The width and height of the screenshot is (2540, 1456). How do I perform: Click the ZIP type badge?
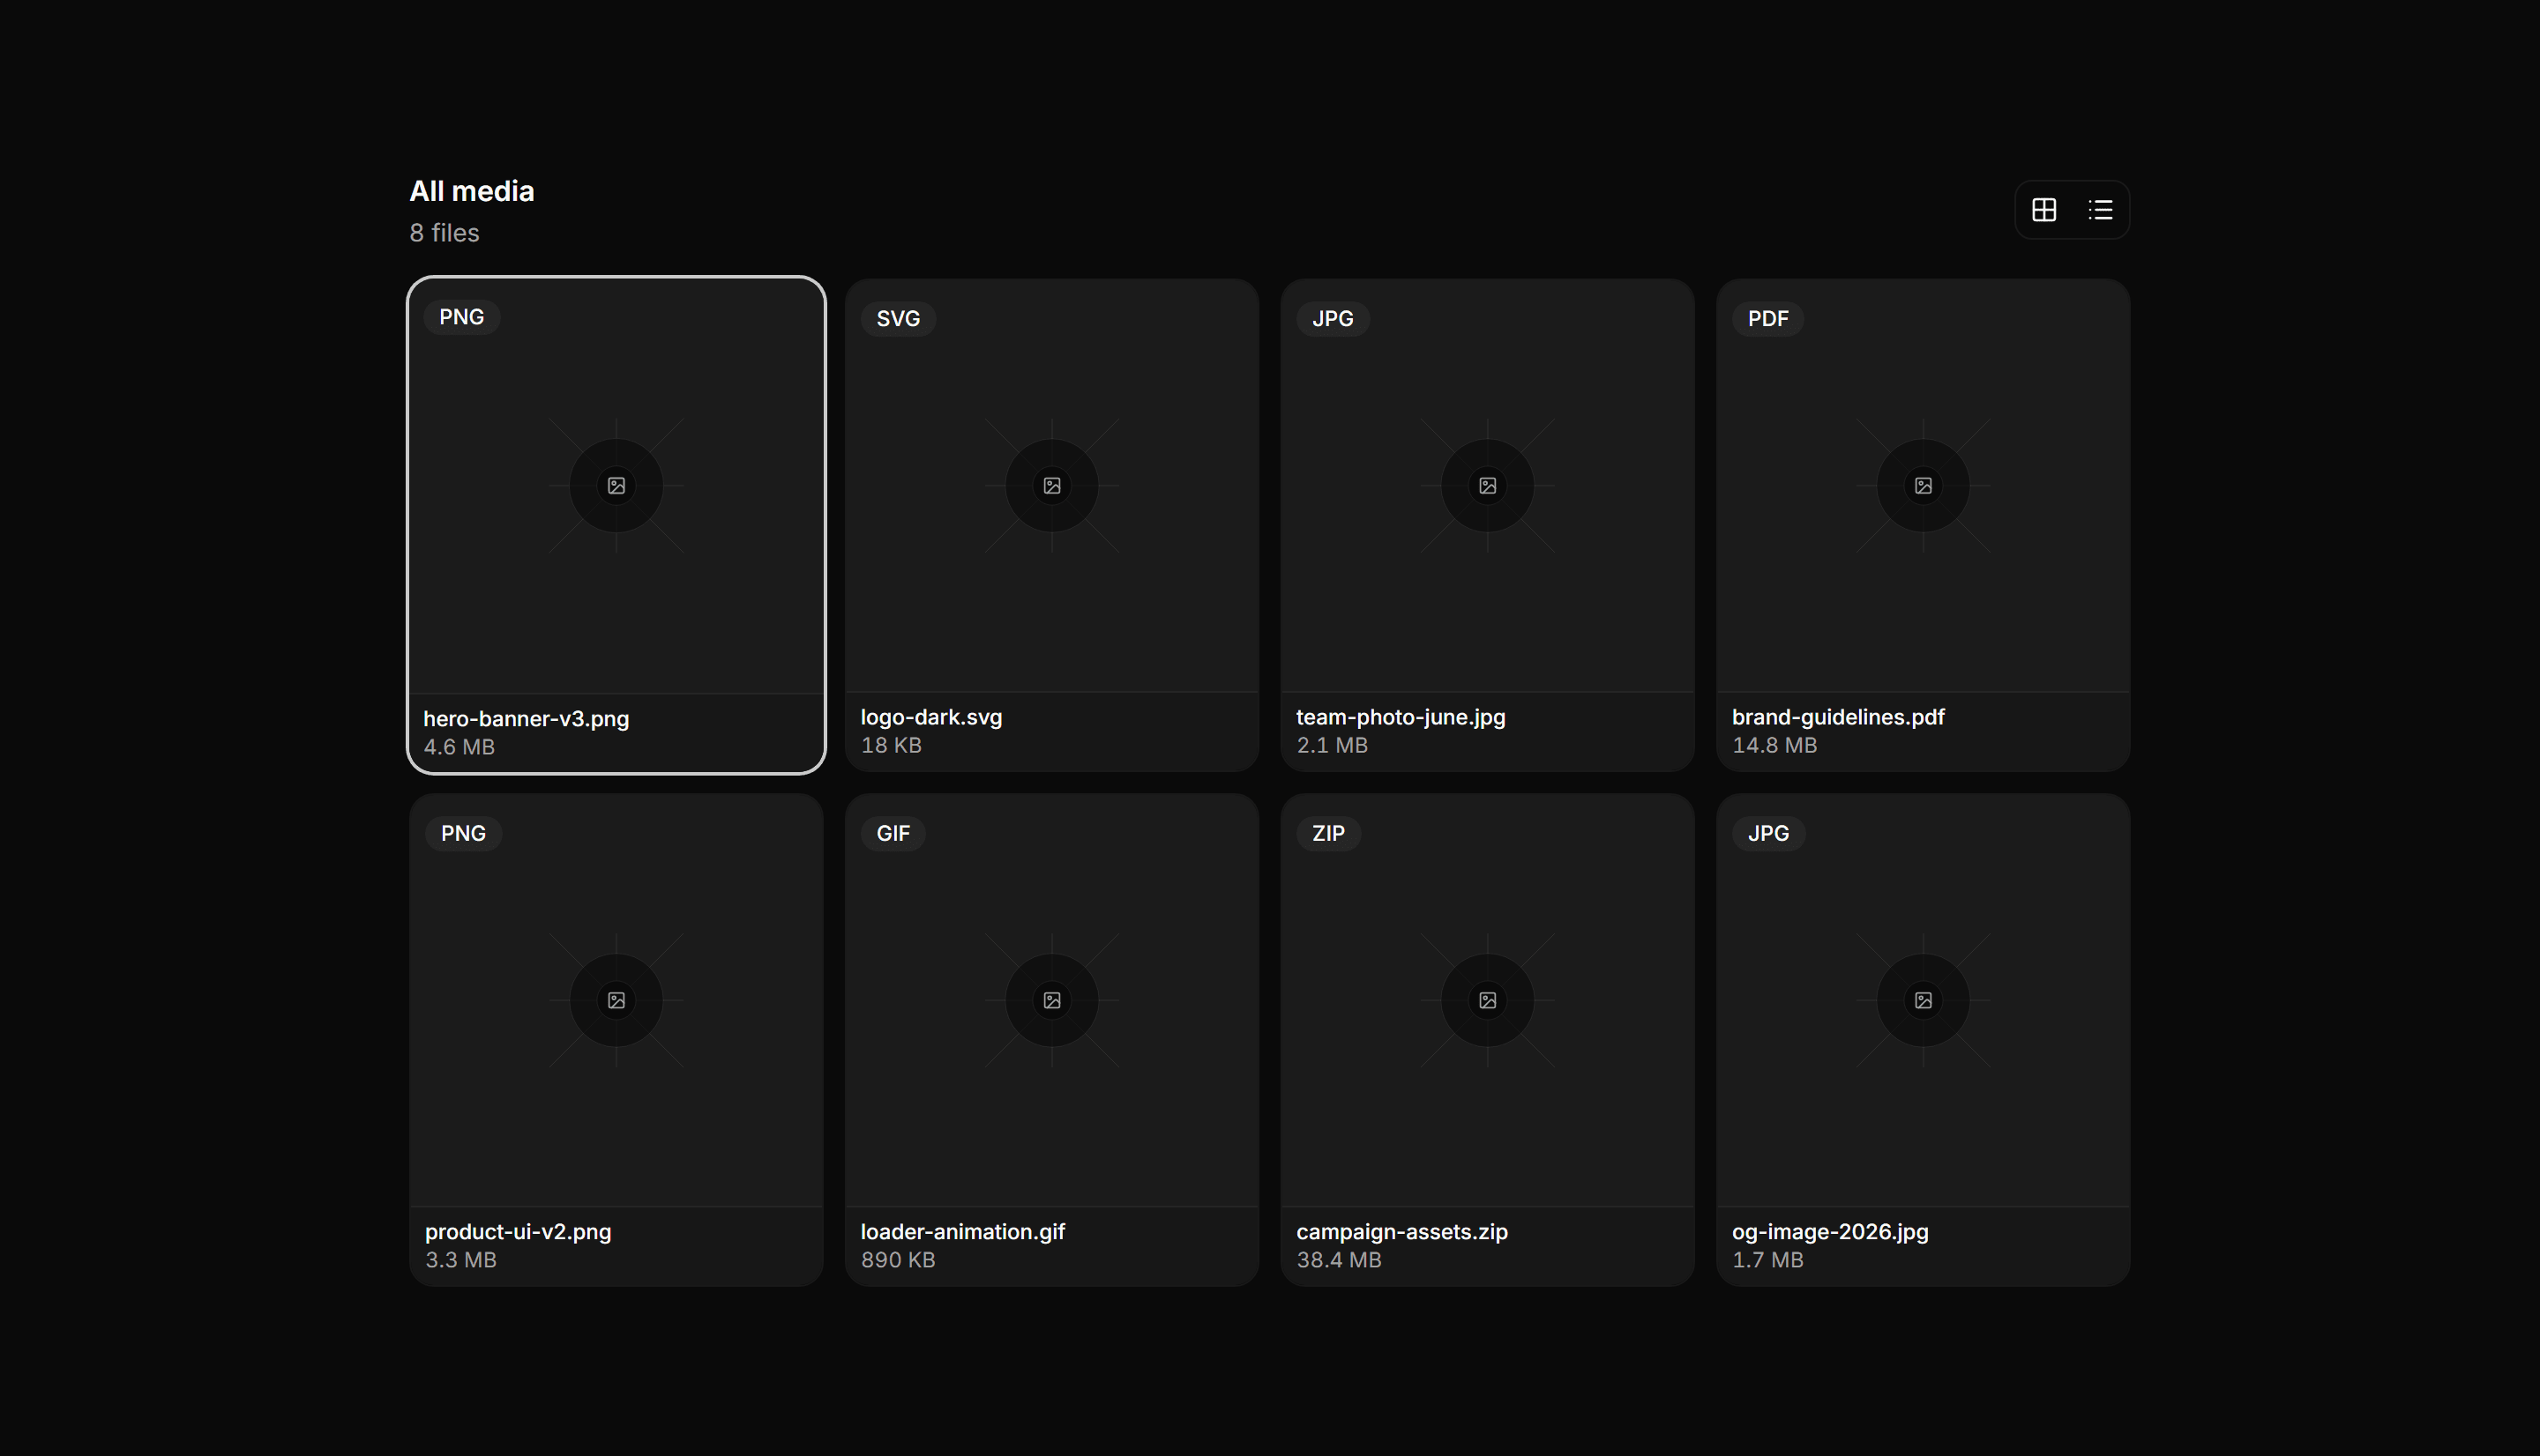1328,833
